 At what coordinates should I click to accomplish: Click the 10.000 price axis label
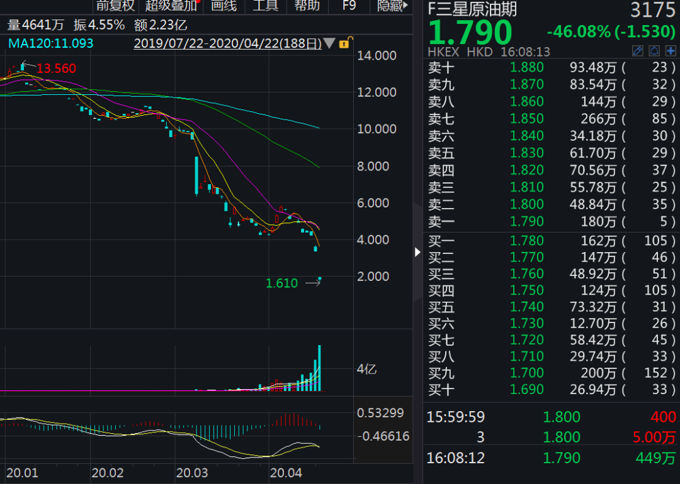point(377,129)
